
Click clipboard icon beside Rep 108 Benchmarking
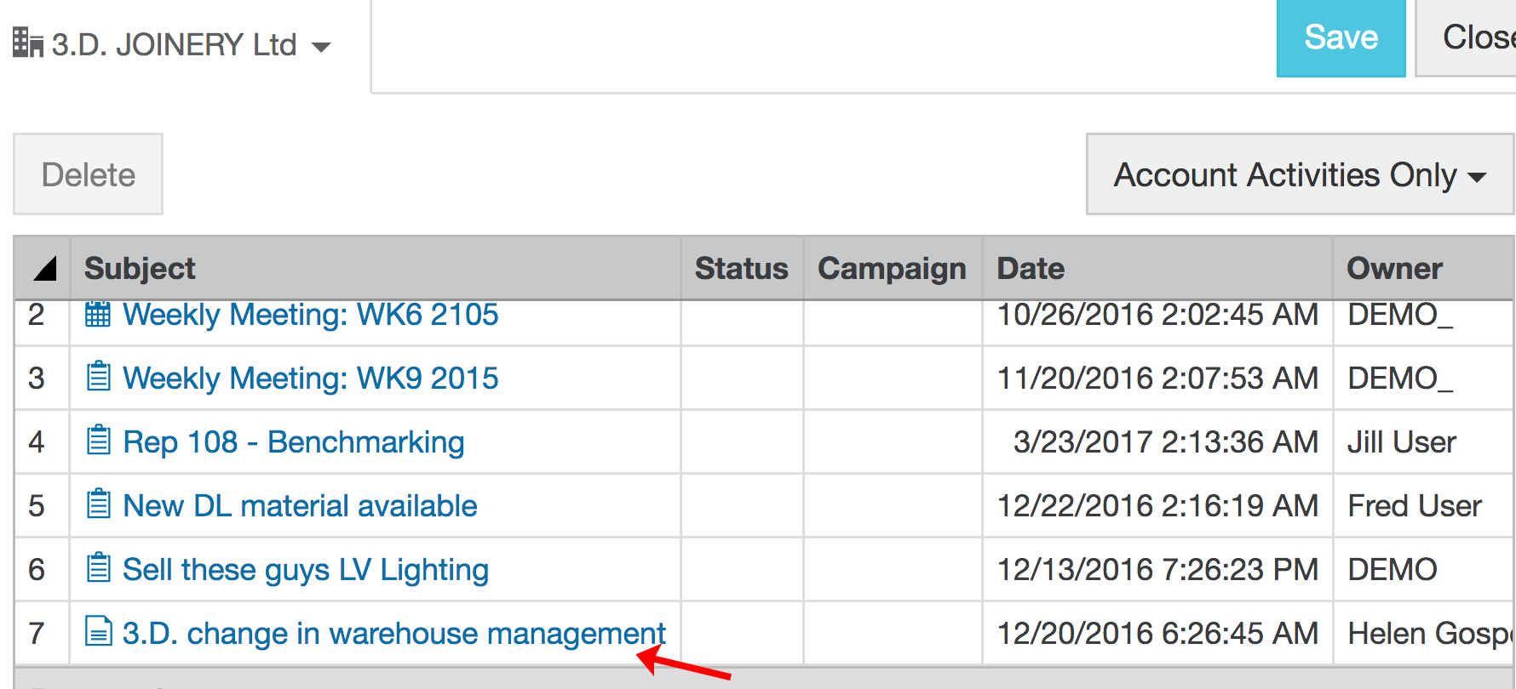pos(99,441)
